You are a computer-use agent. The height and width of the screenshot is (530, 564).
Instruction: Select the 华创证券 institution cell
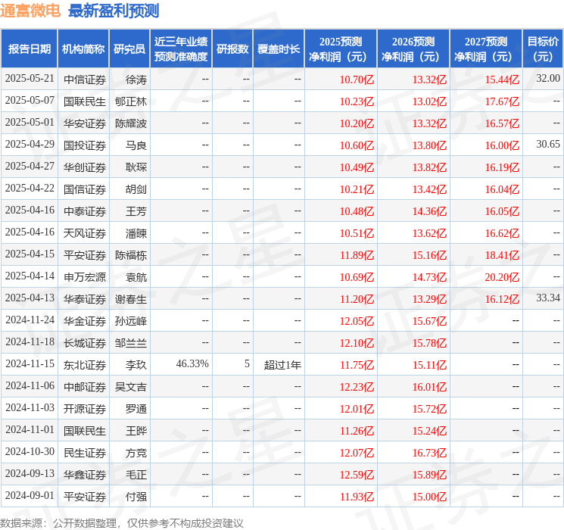point(85,167)
